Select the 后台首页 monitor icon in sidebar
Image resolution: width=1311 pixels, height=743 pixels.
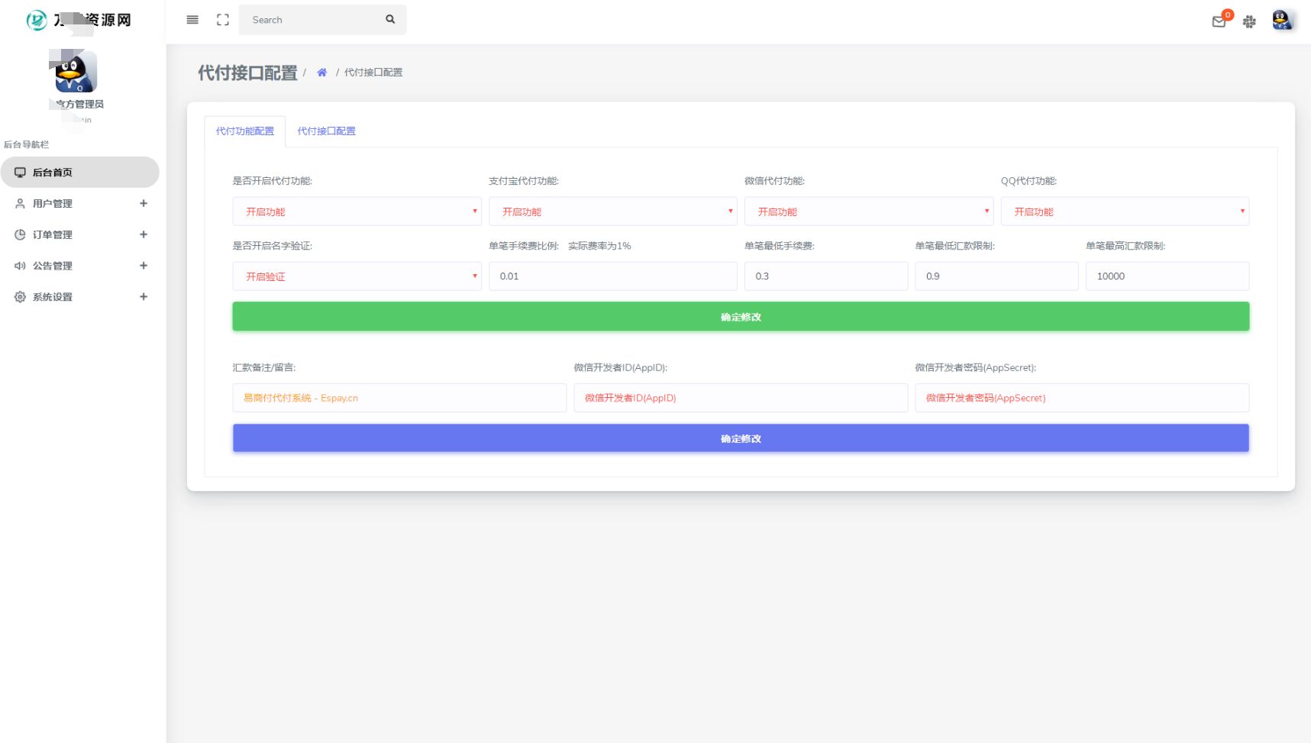tap(20, 172)
